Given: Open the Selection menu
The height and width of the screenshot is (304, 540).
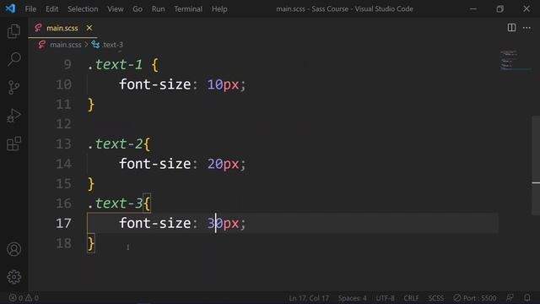Looking at the screenshot, I should [83, 9].
